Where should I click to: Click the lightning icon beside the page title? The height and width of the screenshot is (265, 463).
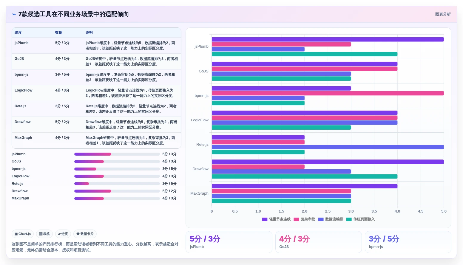[14, 14]
